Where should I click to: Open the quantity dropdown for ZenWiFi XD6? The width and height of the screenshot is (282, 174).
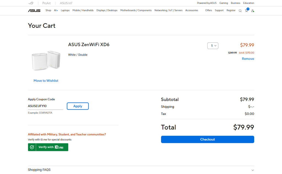(x=213, y=46)
